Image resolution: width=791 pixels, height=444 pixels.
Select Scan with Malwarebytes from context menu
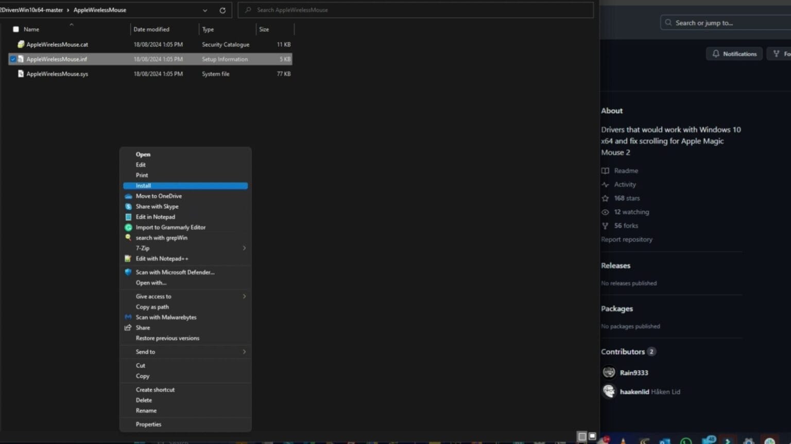166,317
